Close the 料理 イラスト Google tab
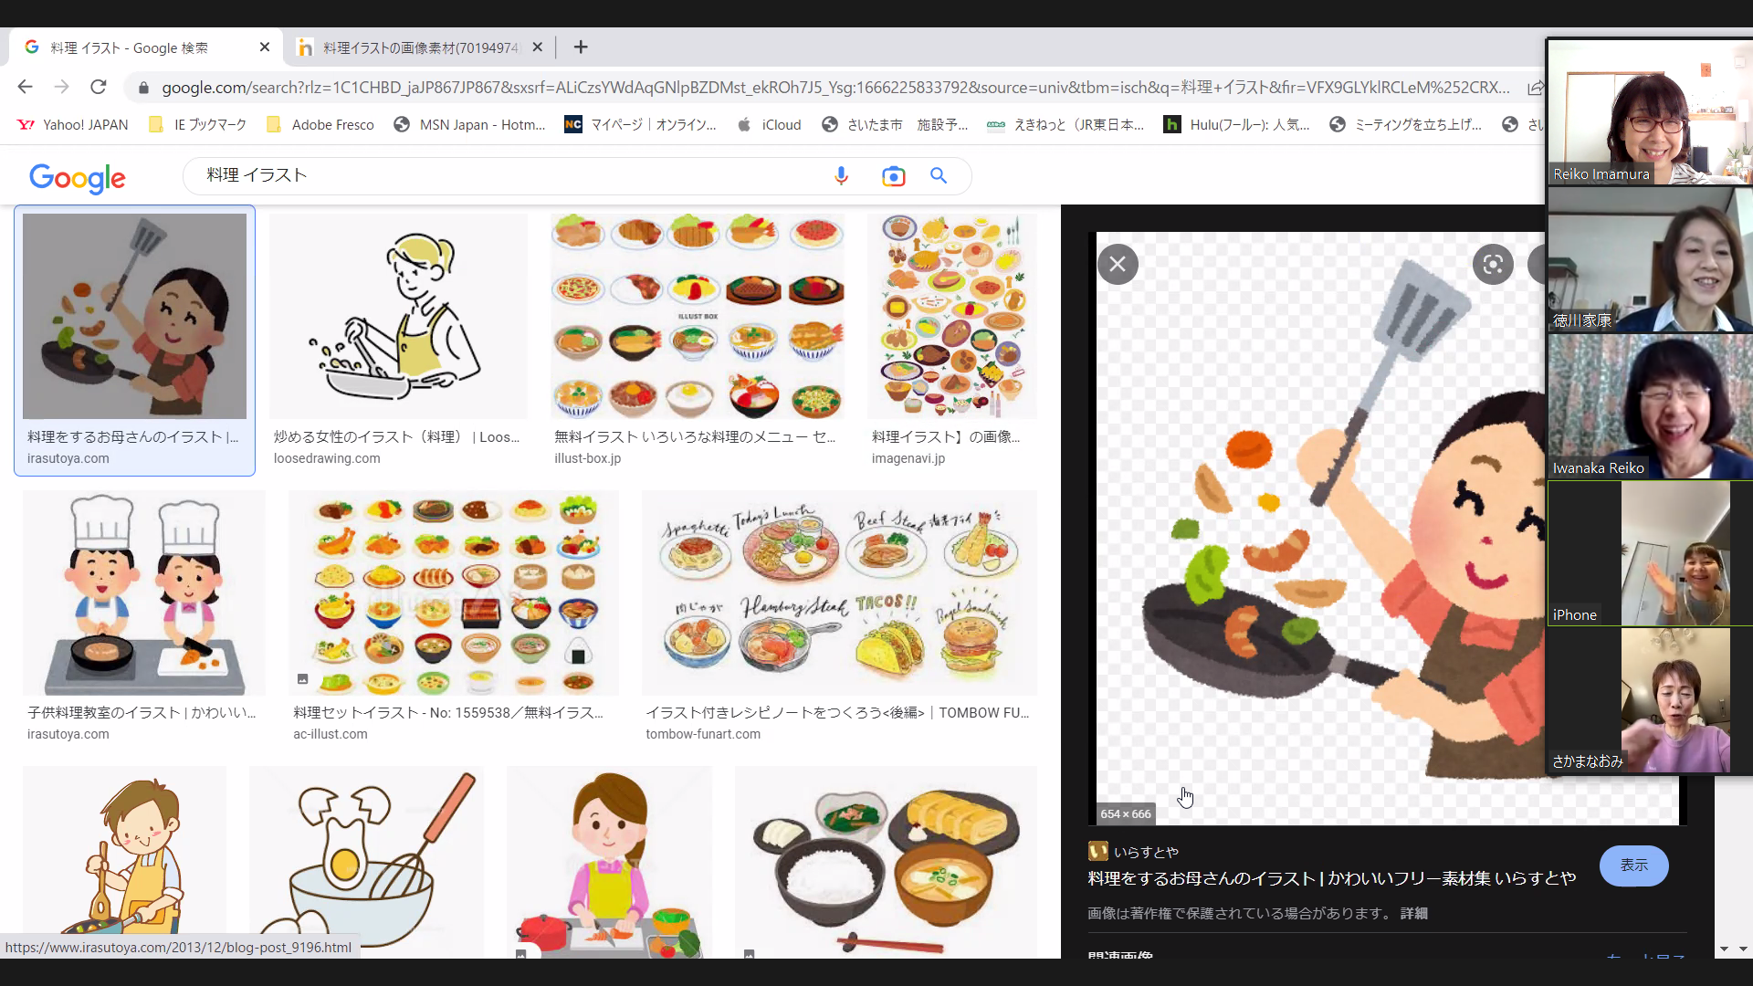 pos(265,47)
